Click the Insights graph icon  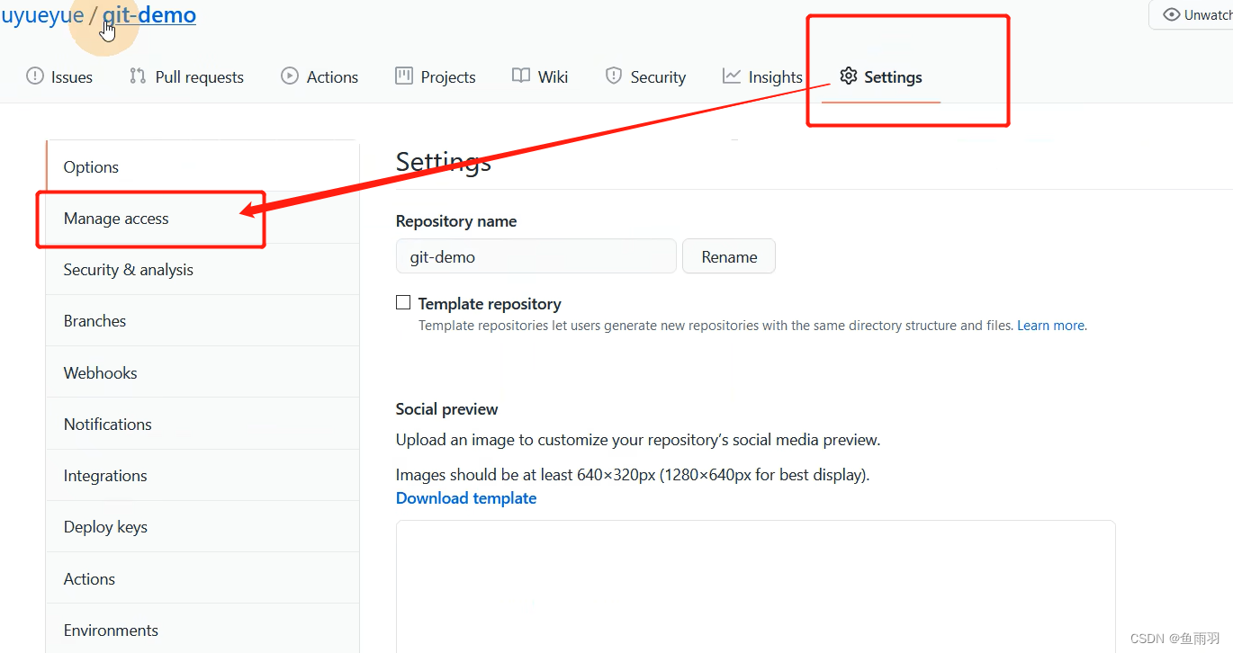731,76
